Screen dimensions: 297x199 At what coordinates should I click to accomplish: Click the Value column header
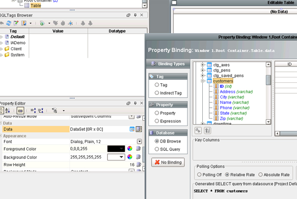tap(58, 31)
